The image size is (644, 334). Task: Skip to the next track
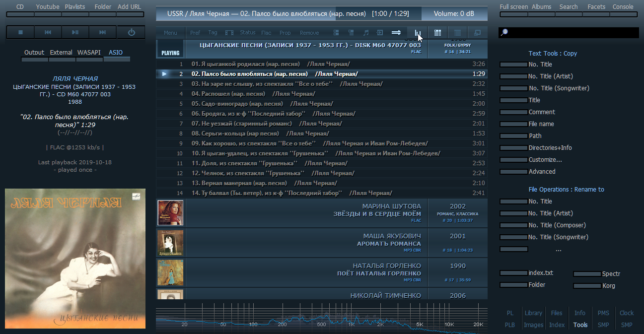103,32
